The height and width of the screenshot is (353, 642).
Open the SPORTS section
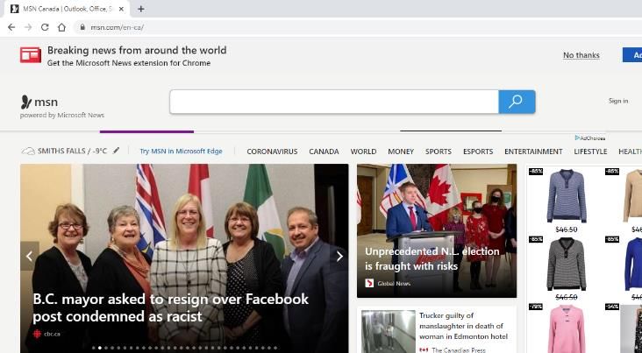pyautogui.click(x=439, y=152)
